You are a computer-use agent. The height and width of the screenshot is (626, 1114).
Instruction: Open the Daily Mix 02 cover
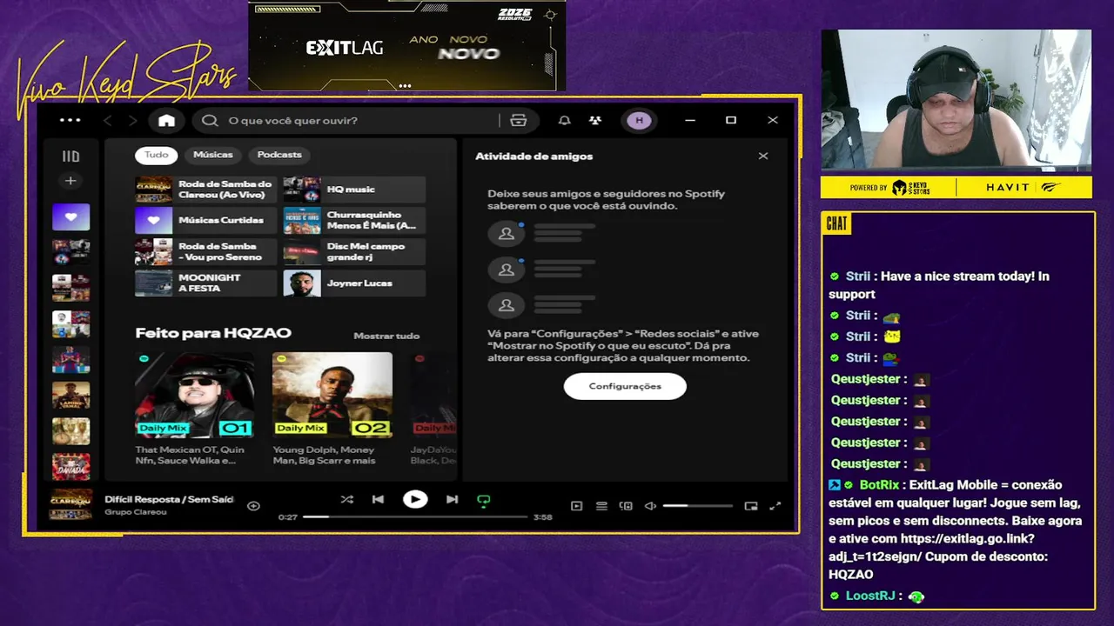tap(332, 395)
